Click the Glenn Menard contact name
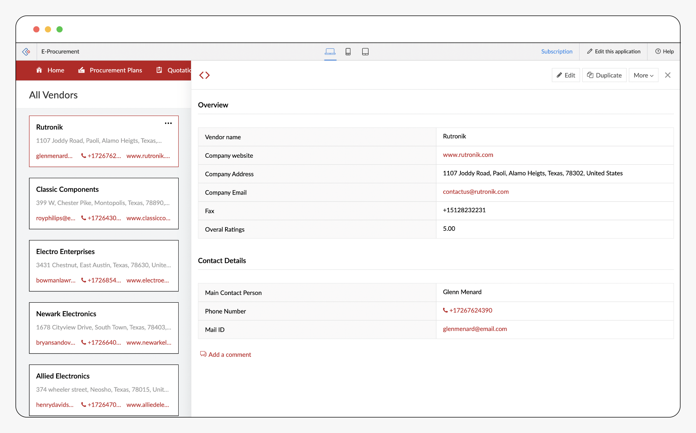Image resolution: width=696 pixels, height=433 pixels. (462, 292)
